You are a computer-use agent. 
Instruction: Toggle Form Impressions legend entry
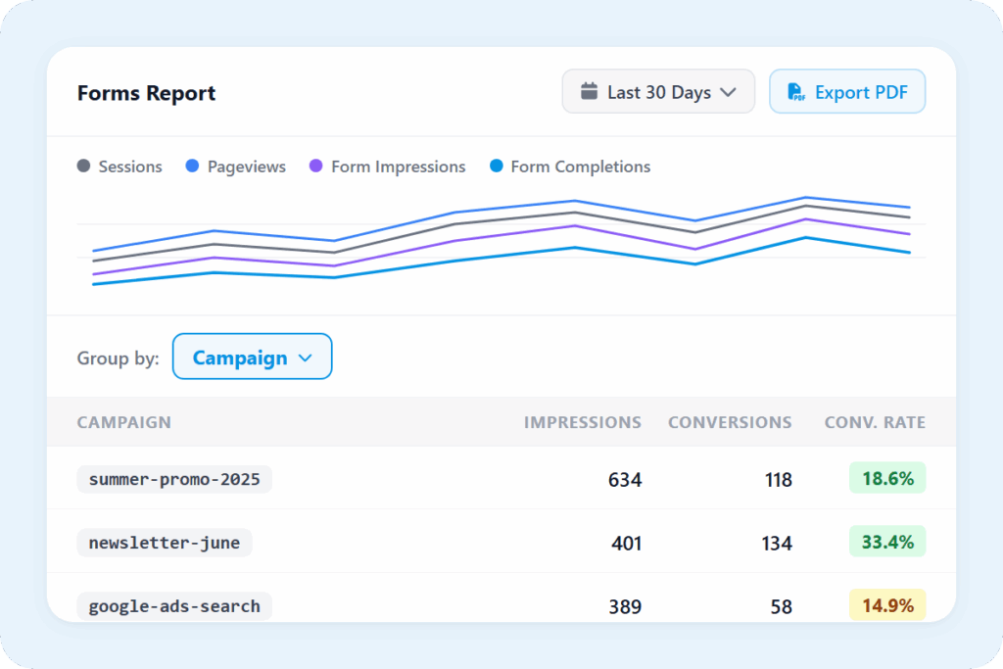pyautogui.click(x=387, y=167)
